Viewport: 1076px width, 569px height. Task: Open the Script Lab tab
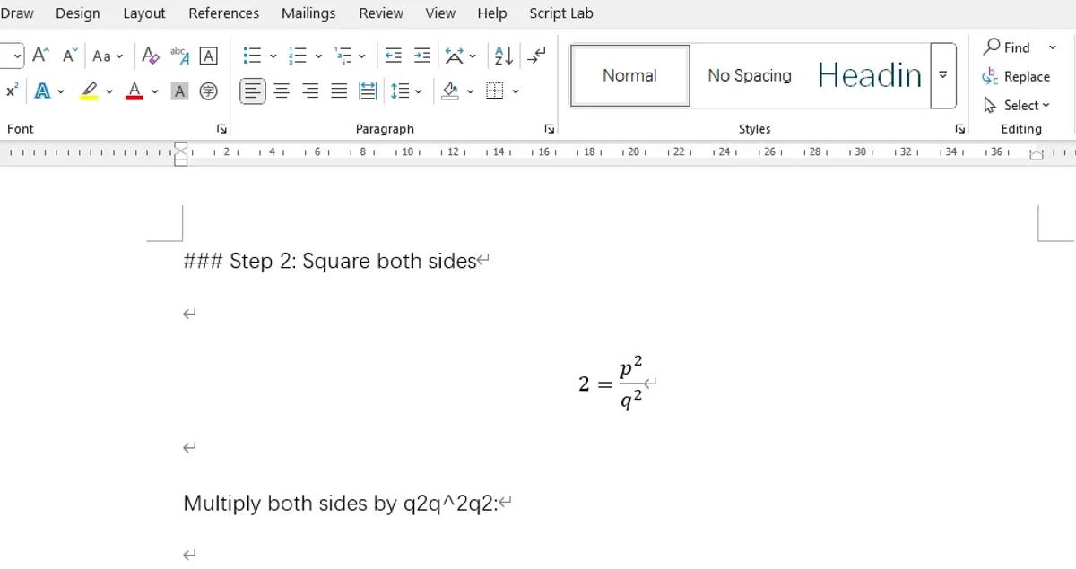(x=560, y=13)
